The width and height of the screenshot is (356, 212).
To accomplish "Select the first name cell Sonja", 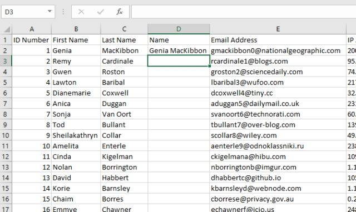I will [x=76, y=114].
